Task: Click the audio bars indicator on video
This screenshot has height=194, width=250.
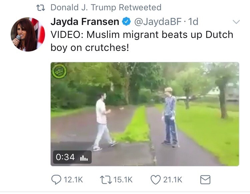Action: click(x=84, y=158)
